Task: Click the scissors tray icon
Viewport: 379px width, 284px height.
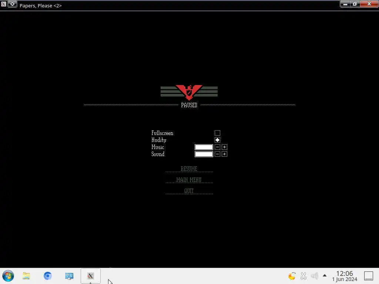Action: [x=303, y=275]
